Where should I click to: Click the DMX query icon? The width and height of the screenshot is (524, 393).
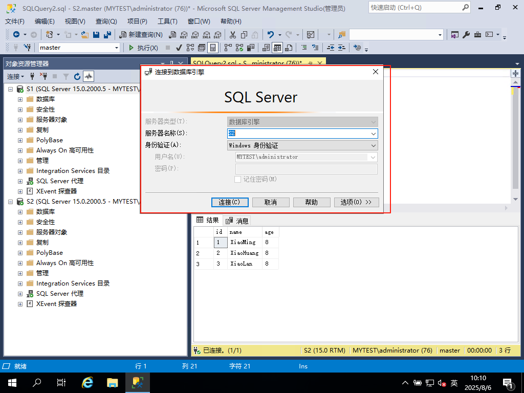[195, 34]
